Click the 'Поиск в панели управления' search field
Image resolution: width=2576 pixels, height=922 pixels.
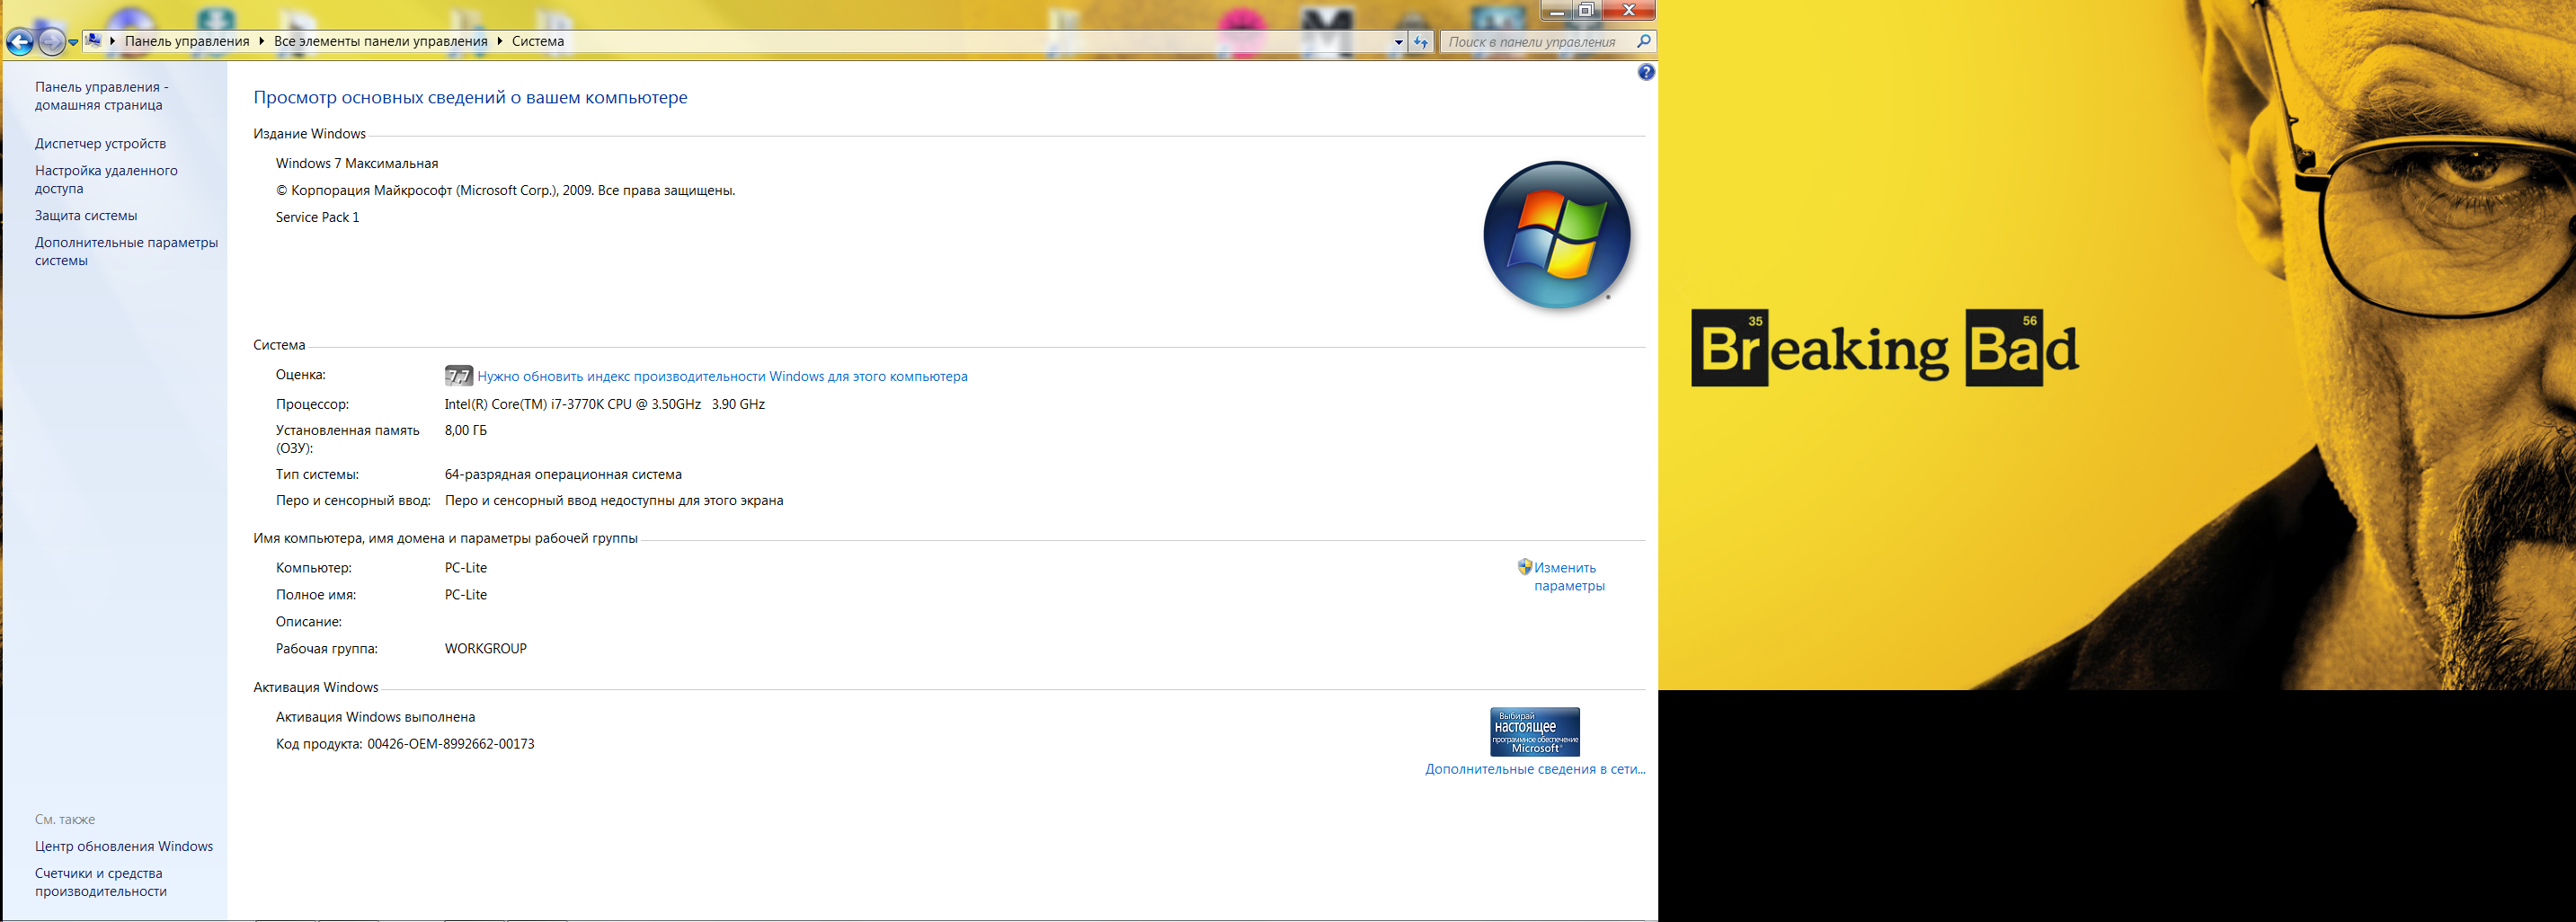click(1535, 42)
